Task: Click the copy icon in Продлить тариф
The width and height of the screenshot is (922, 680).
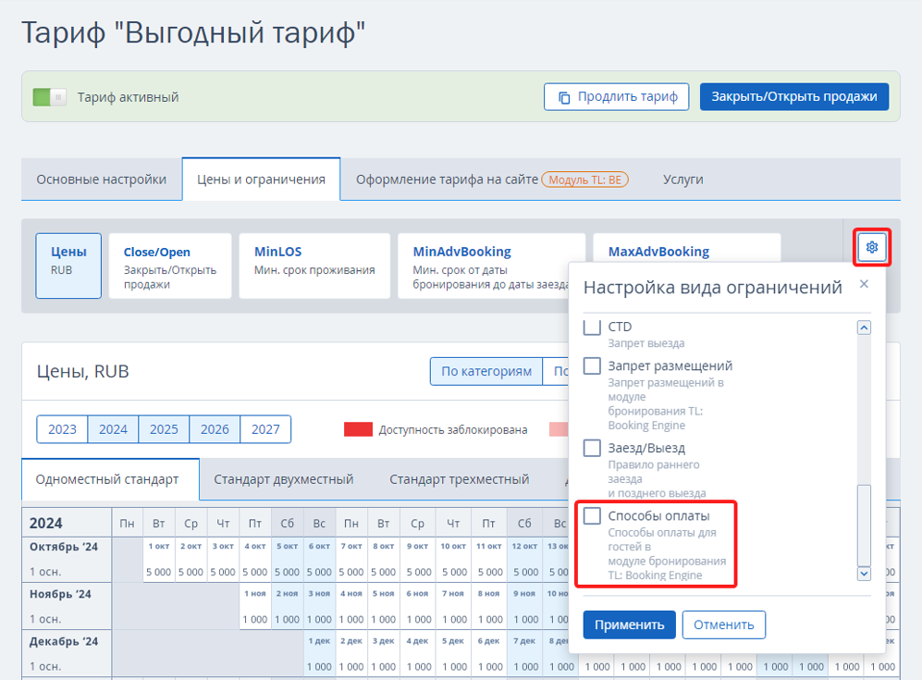Action: coord(563,96)
